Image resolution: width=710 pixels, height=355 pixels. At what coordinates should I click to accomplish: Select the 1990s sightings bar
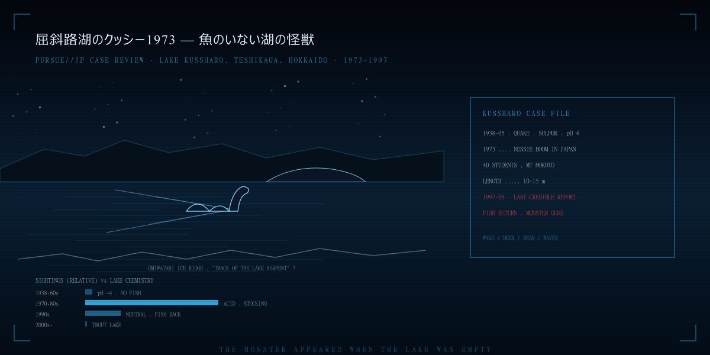coord(103,314)
